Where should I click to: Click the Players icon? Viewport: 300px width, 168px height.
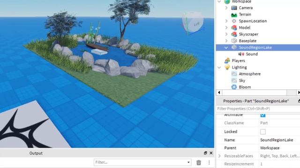227,61
